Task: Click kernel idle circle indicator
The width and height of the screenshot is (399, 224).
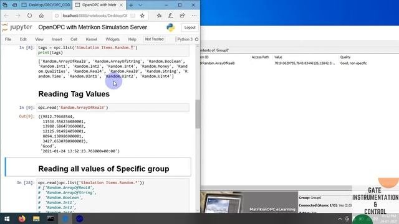Action: point(196,39)
